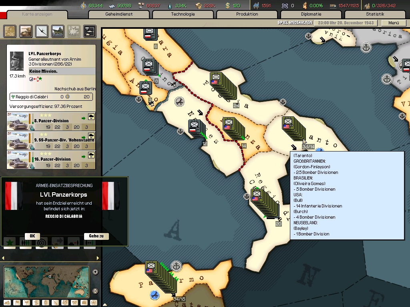The width and height of the screenshot is (410, 307).
Task: Click the date display 20. Dezember 1943
Action: pos(346,23)
